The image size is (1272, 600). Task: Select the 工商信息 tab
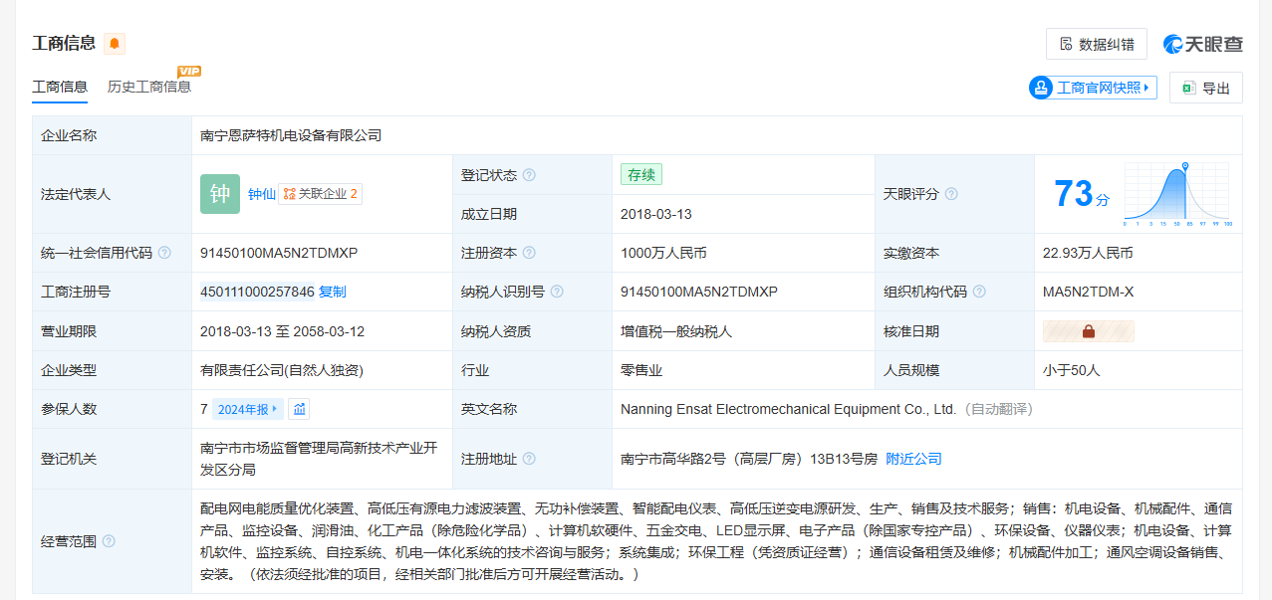pos(60,88)
